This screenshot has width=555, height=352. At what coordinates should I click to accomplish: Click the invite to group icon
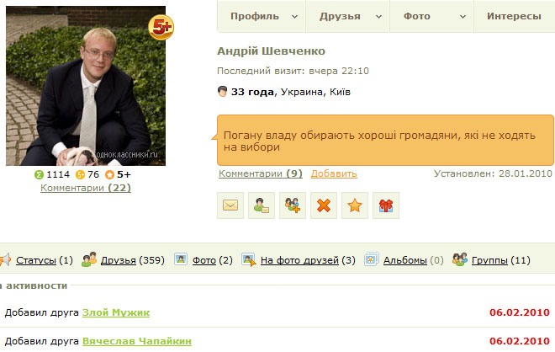(x=262, y=205)
